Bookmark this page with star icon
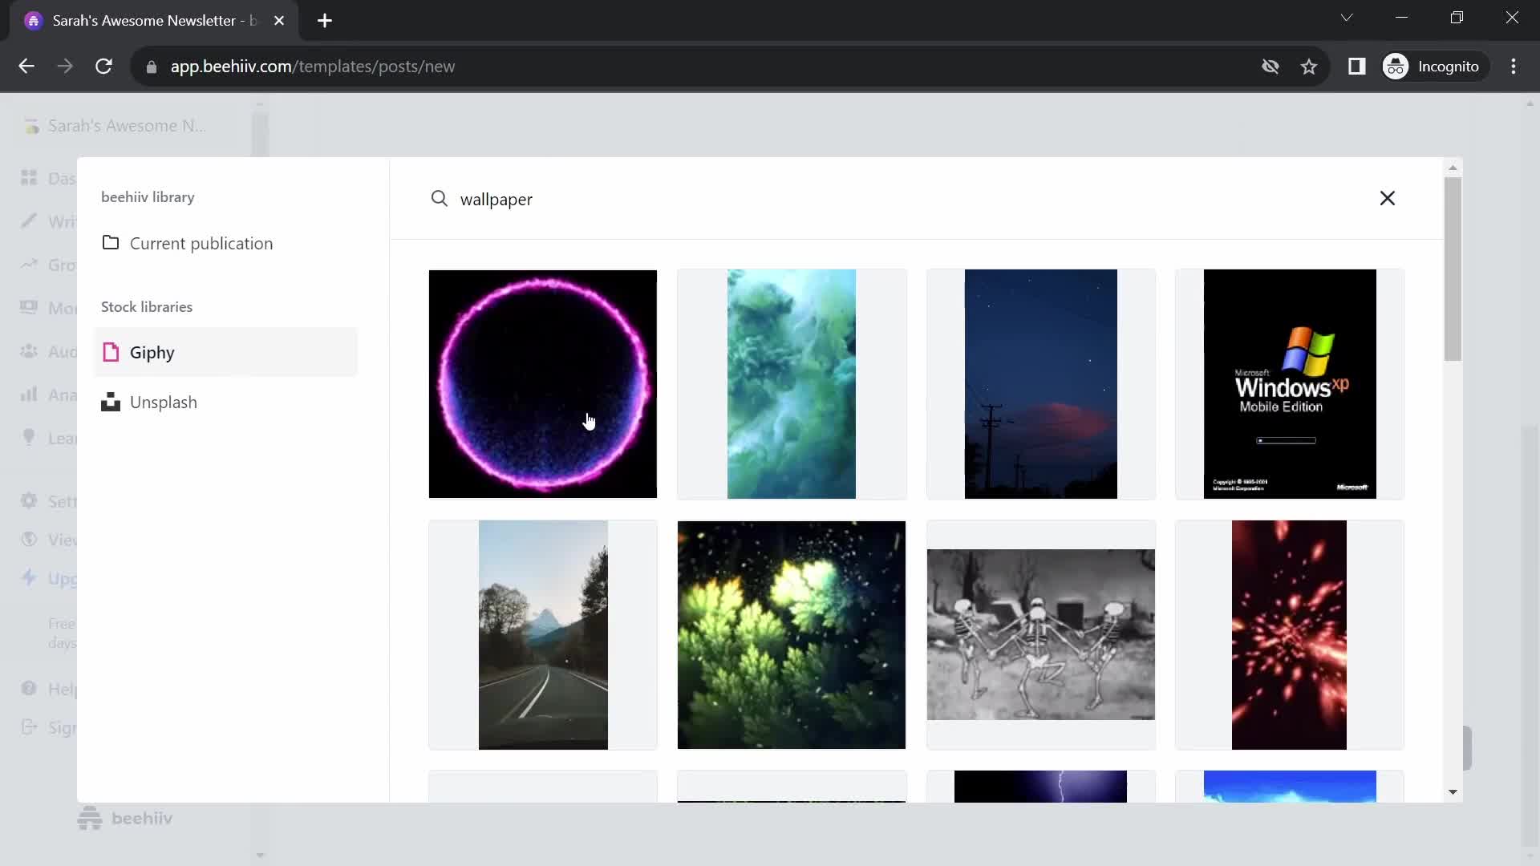This screenshot has height=866, width=1540. pos(1309,67)
